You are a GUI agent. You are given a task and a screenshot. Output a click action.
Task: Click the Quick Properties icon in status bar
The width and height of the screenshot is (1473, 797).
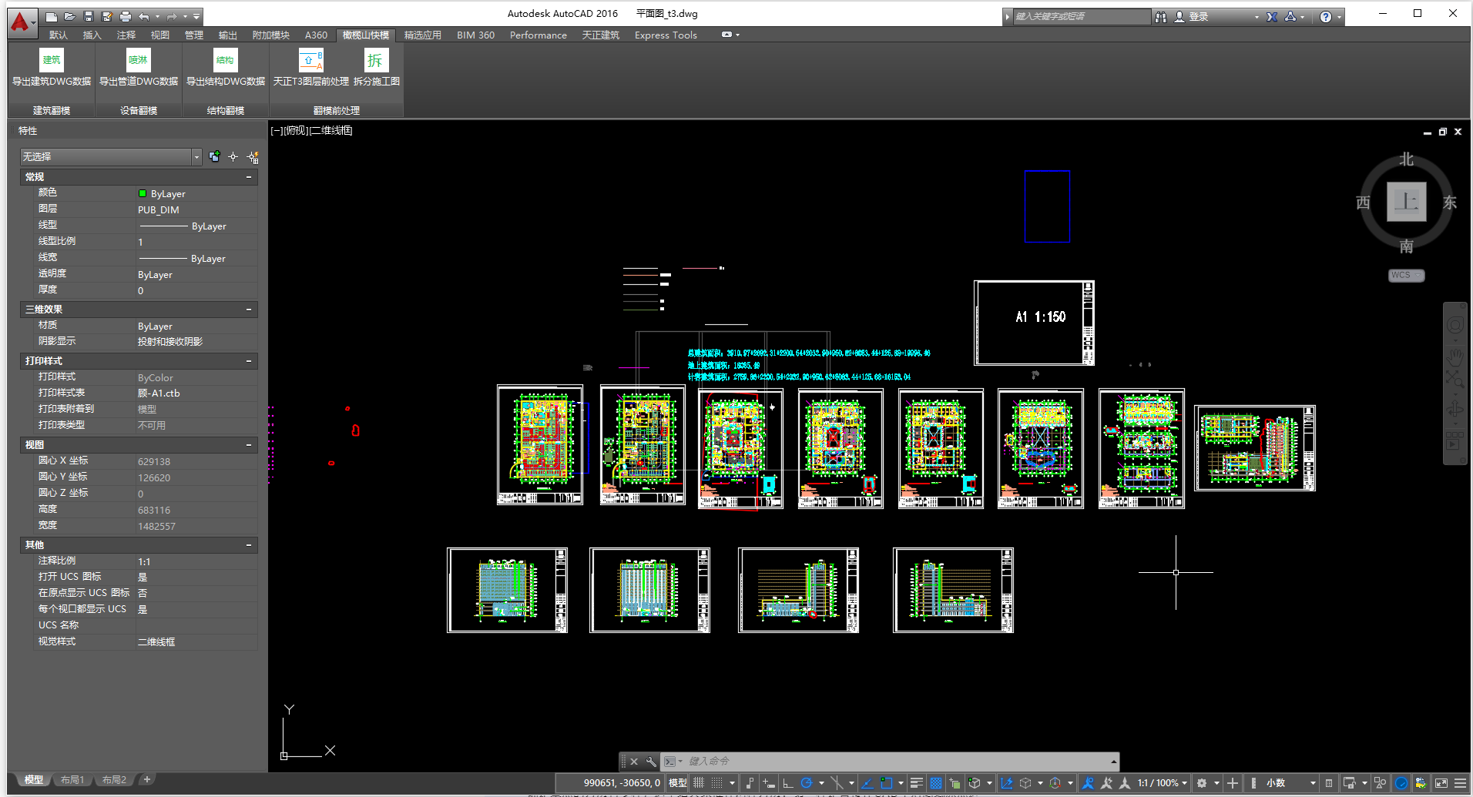coord(1327,783)
